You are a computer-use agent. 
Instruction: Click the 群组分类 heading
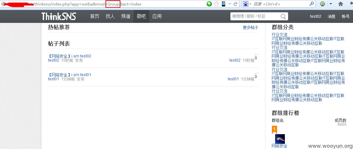[283, 27]
